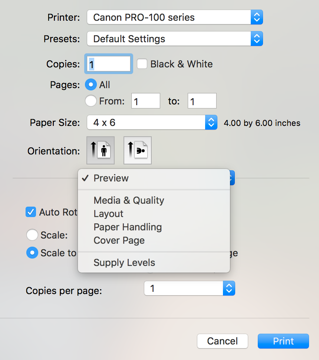Click the Cancel button
This screenshot has height=360, width=319.
222,341
